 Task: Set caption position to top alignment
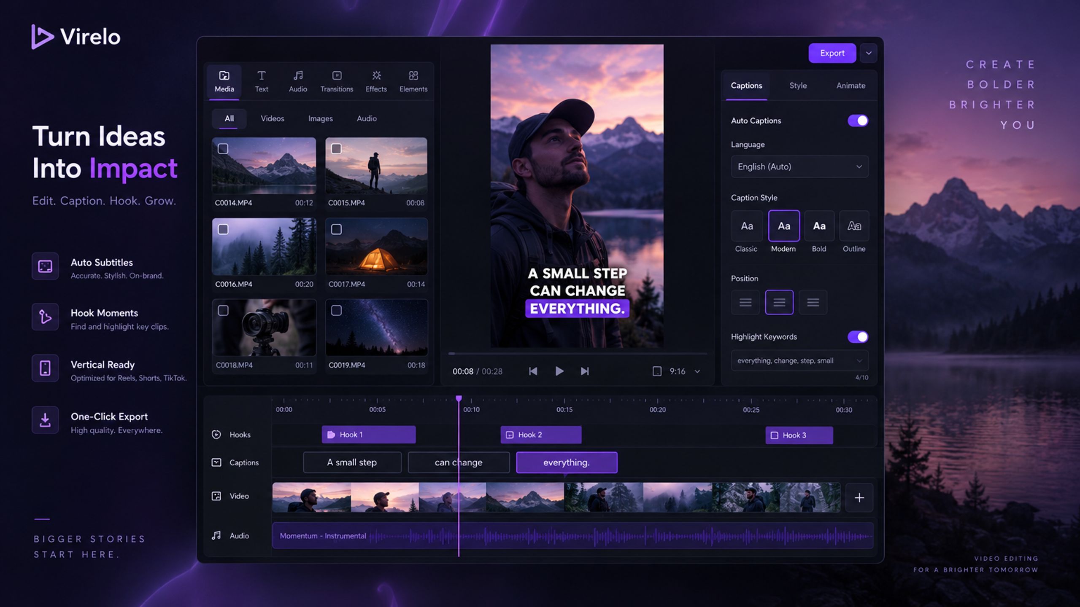click(x=745, y=302)
